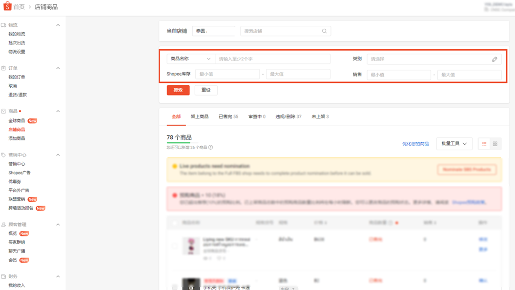Click the pencil icon next to 类别 field
This screenshot has width=515, height=290.
(494, 59)
